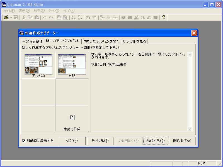Click the Open folder toolbar icon
The height and width of the screenshot is (167, 223).
pos(6,17)
